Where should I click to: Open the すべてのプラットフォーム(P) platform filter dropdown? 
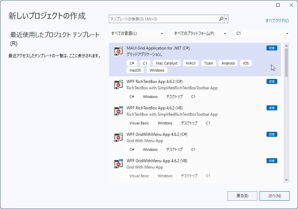[x=200, y=33]
